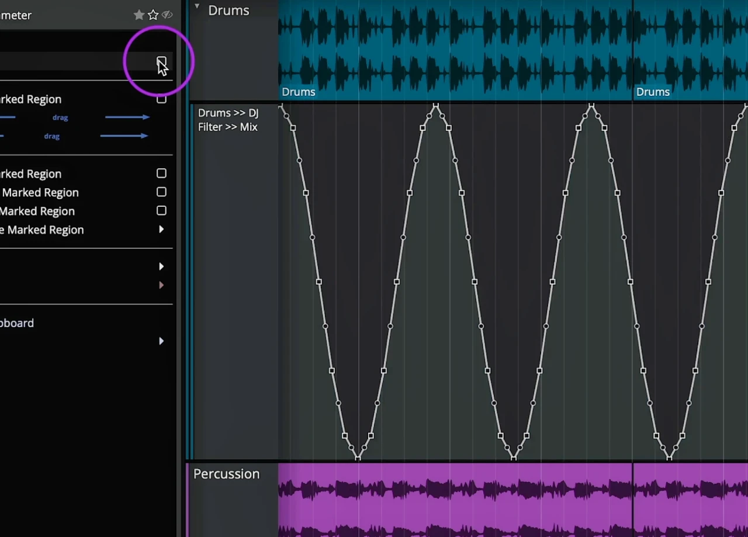Click the automation point at the curve's first trough
Viewport: 748px width, 537px height.
358,458
